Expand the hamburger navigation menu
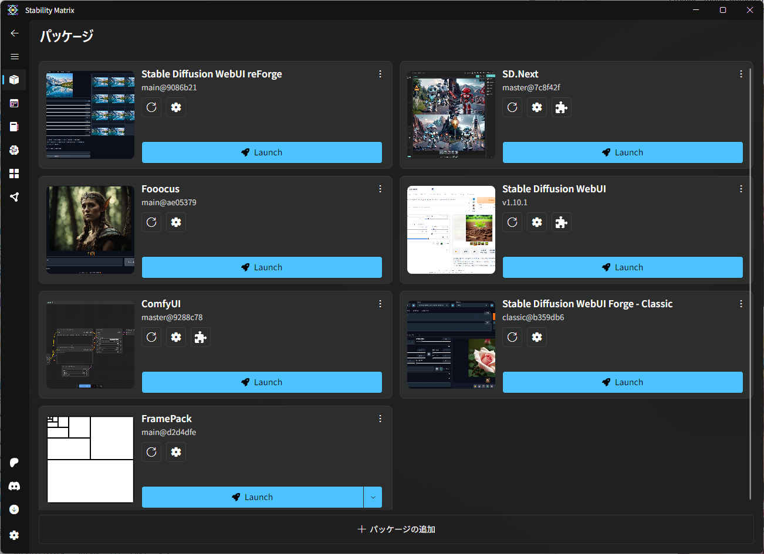The image size is (764, 554). click(15, 57)
